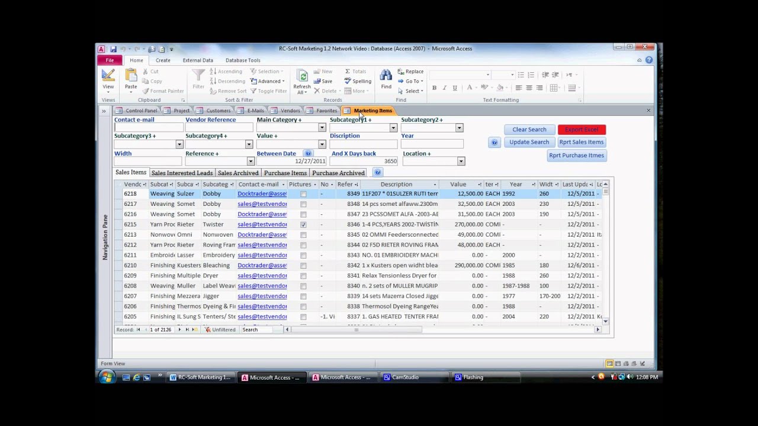Toggle Pictures checkbox for row 6211

(303, 256)
